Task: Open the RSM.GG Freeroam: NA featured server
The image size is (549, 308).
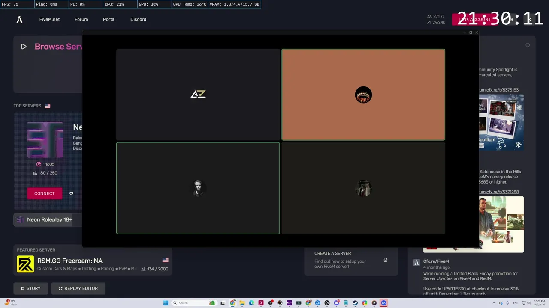Action: coord(92,264)
